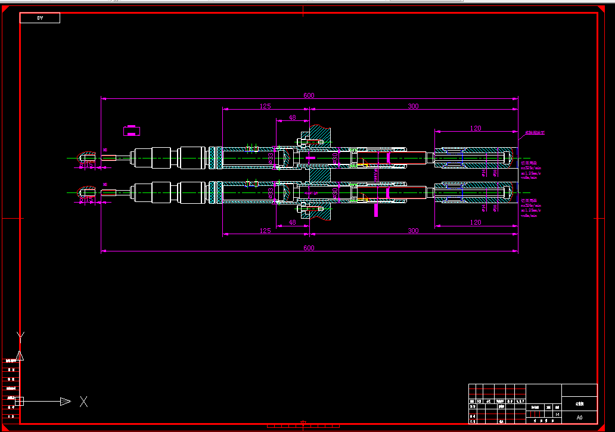Select the bottom 120 dimension text
This screenshot has width=615, height=432.
click(476, 222)
